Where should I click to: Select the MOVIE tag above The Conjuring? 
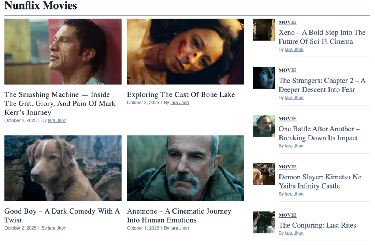[x=287, y=215]
